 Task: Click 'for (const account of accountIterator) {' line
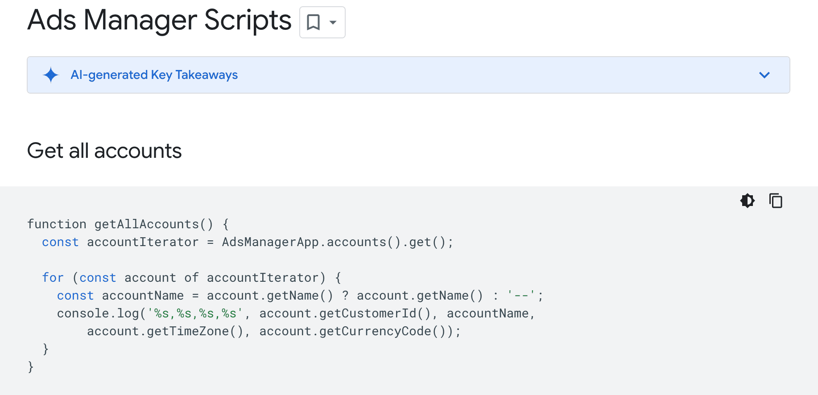click(192, 278)
